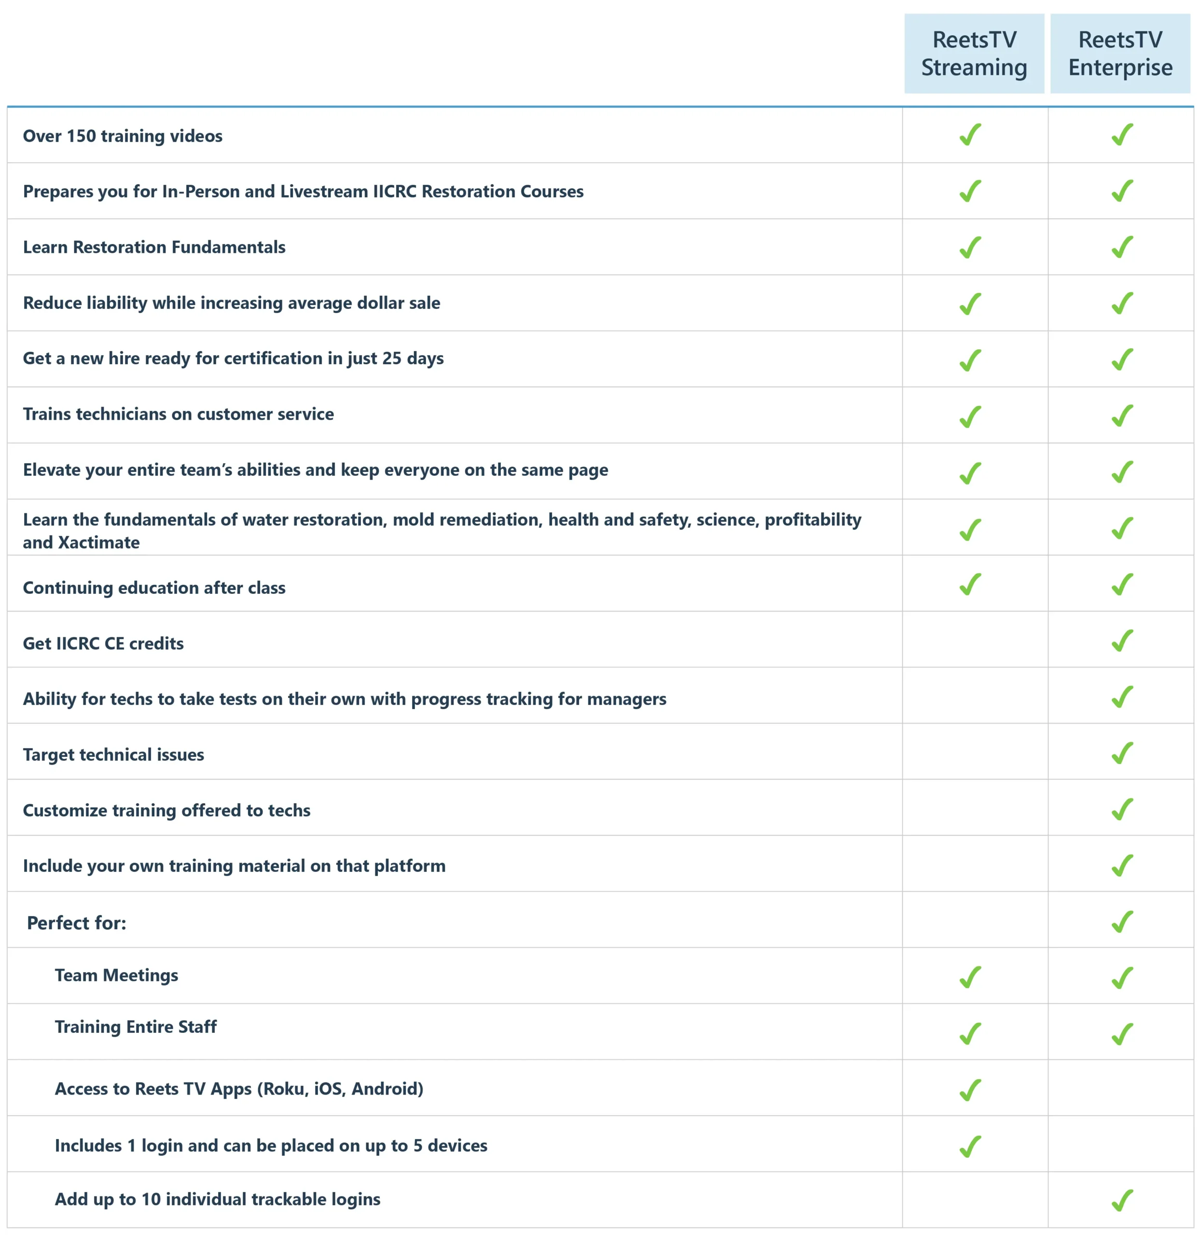
Task: Click Streaming checkmark for 1 login 5 devices
Action: [970, 1146]
